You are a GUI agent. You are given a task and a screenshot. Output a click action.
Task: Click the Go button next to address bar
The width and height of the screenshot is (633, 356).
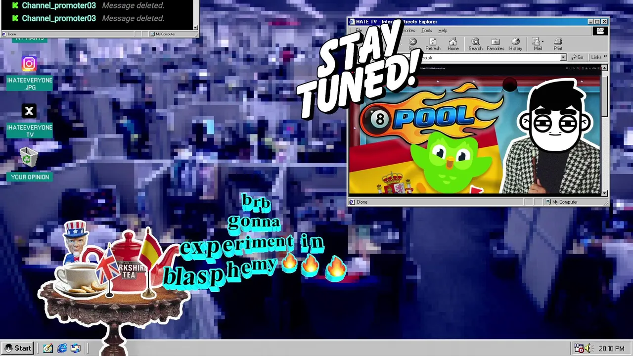pos(577,57)
